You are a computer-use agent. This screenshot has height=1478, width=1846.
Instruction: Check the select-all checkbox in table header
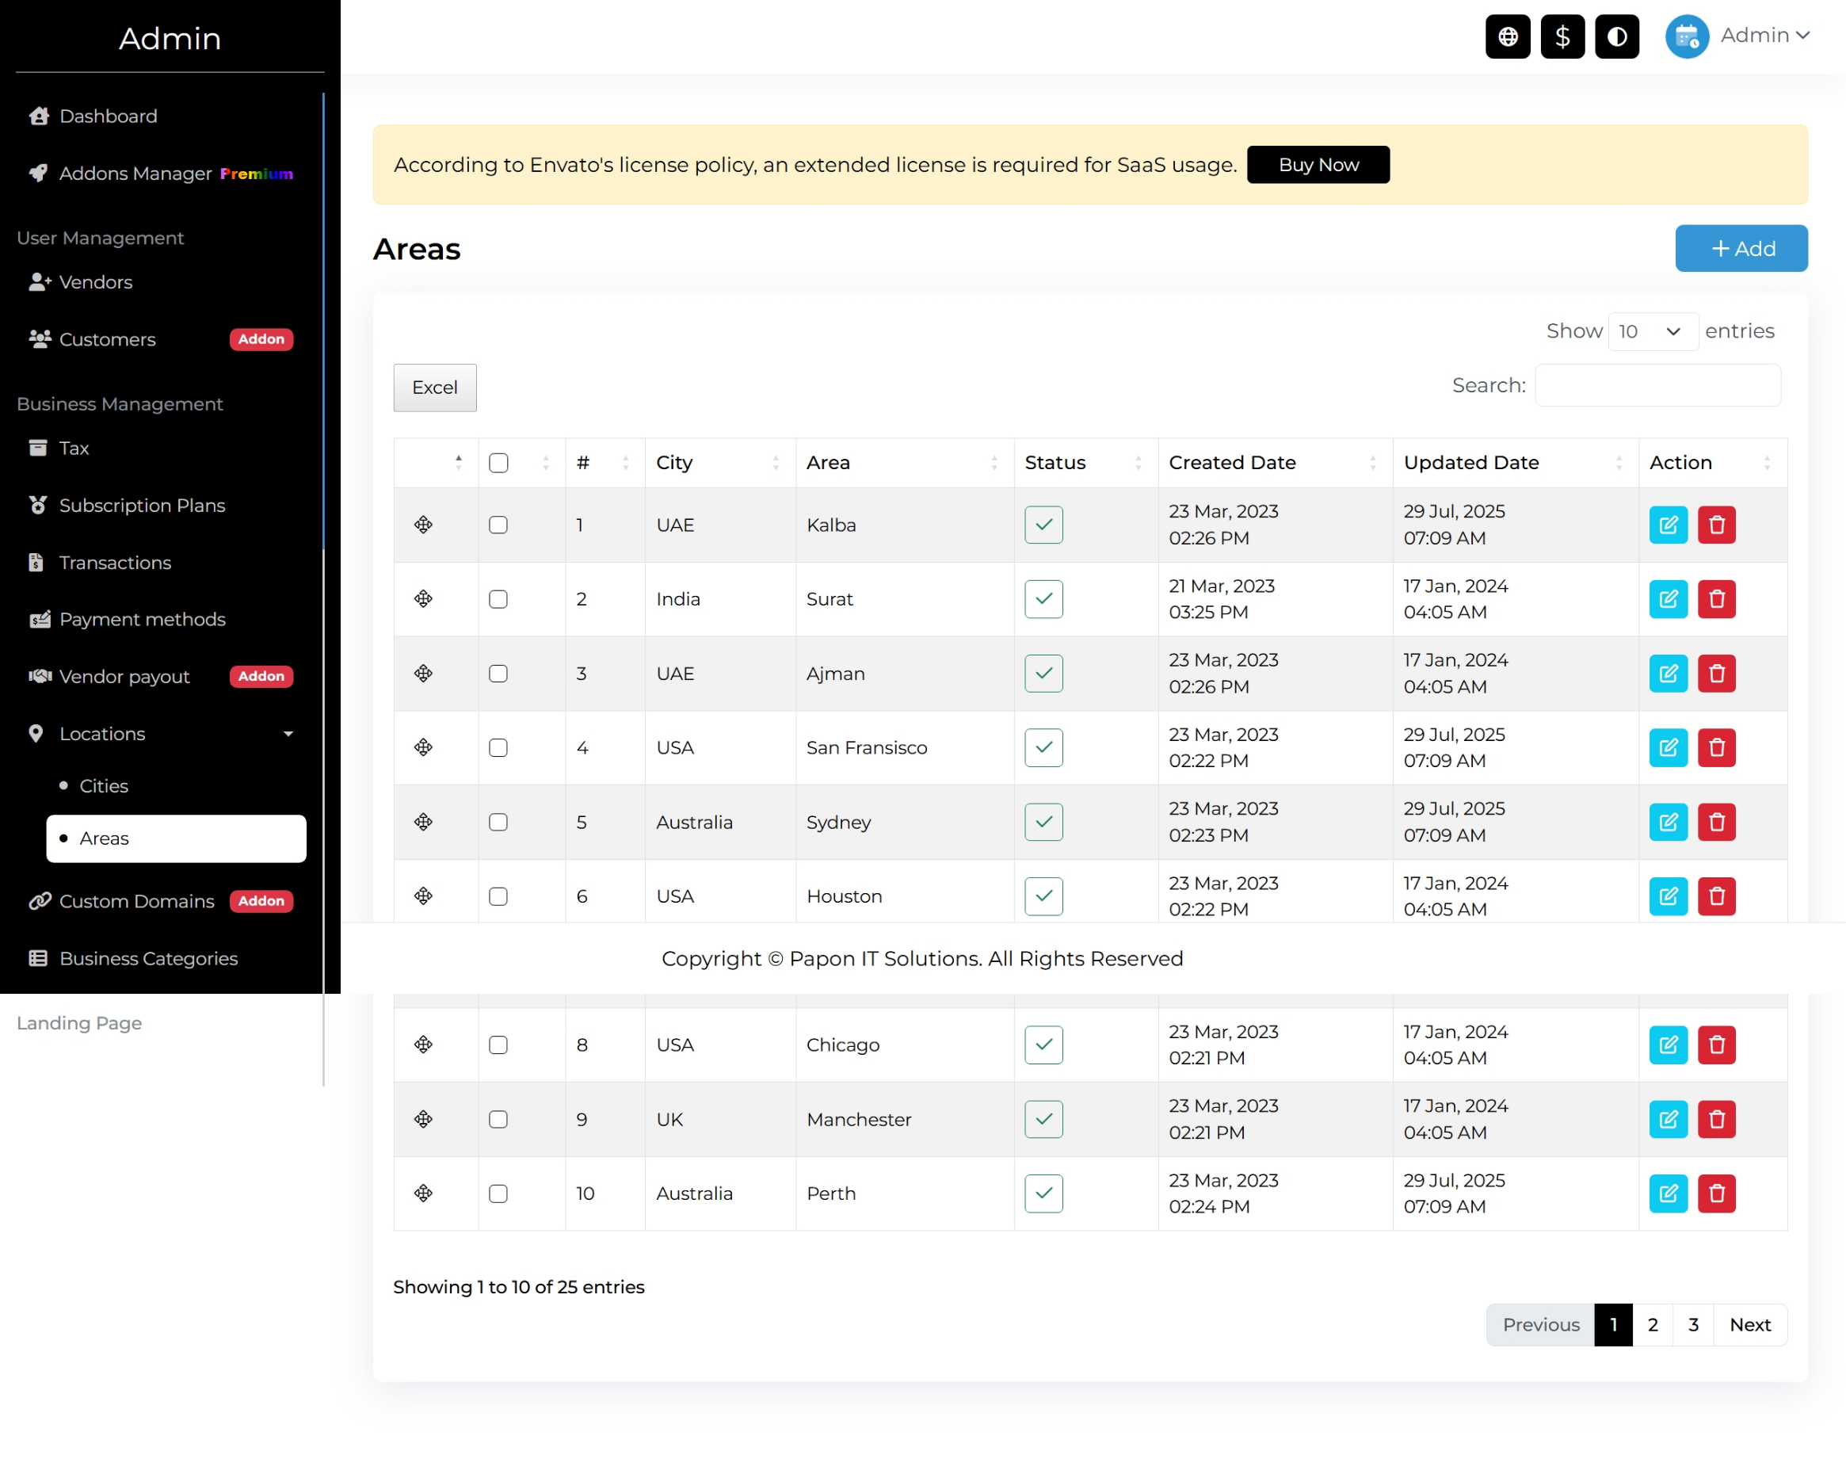click(498, 464)
